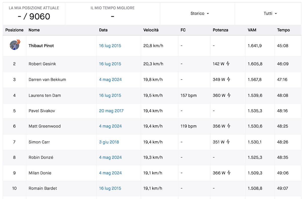
Task: Click lightning icon beside 360 W
Action: (229, 95)
